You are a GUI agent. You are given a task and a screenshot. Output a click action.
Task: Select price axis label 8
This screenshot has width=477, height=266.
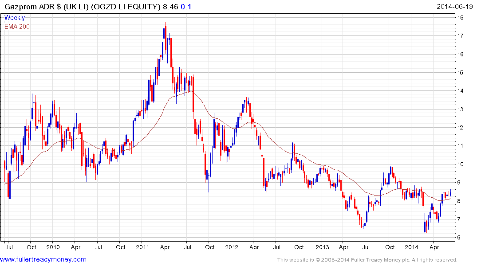point(459,201)
